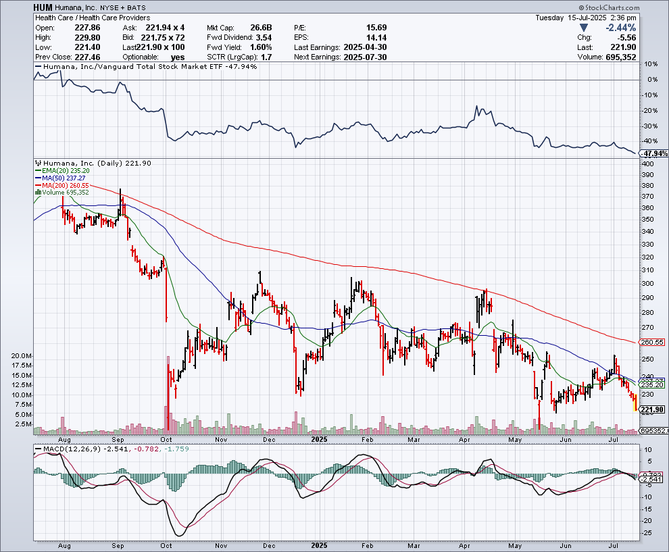This screenshot has width=669, height=552.
Task: Click the High price 229.80
Action: coord(87,38)
